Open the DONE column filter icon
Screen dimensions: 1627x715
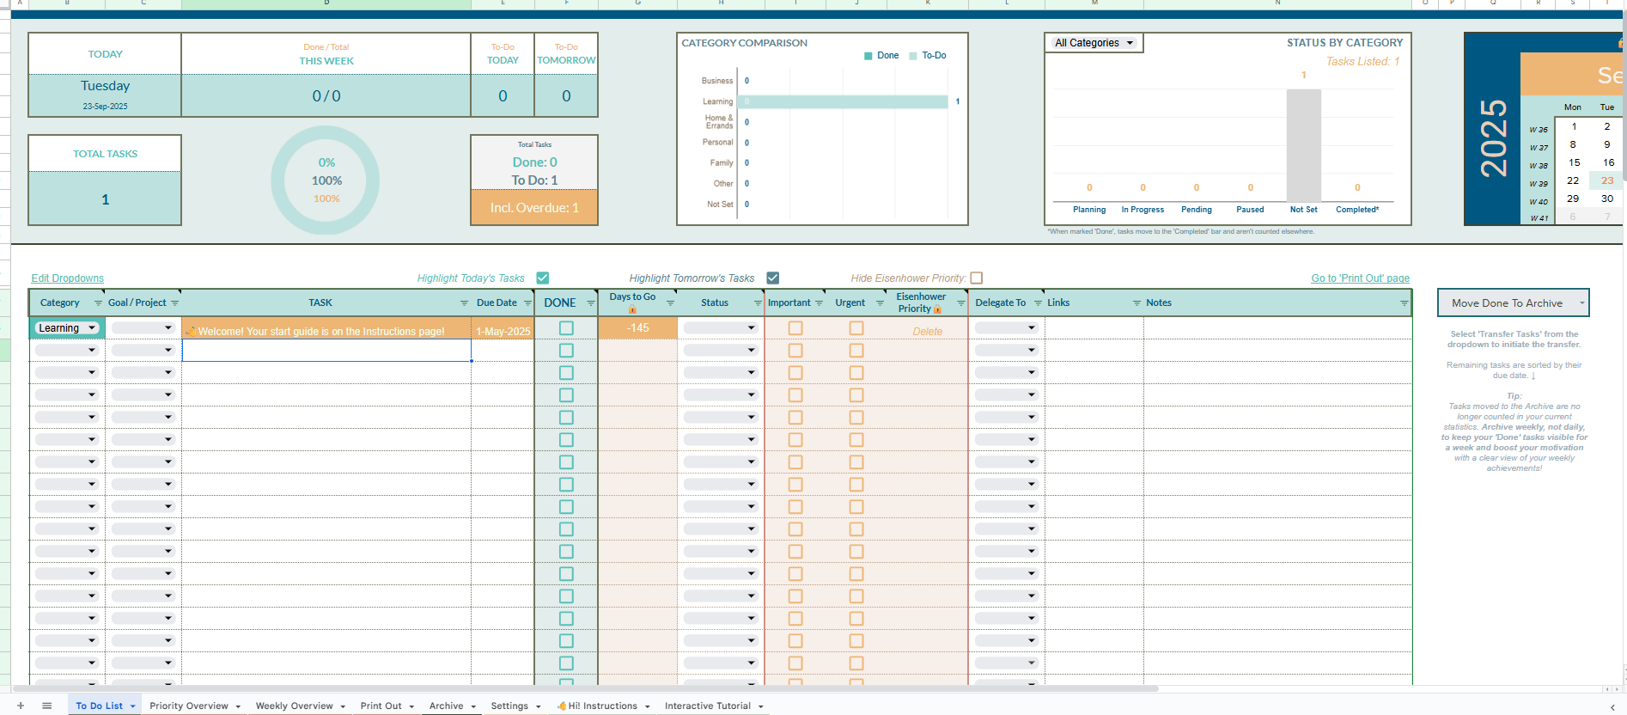(x=590, y=303)
